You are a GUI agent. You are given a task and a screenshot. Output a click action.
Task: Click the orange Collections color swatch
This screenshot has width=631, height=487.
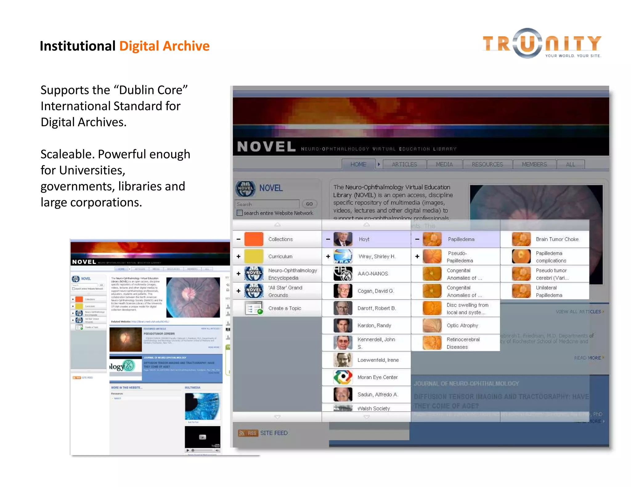click(254, 239)
